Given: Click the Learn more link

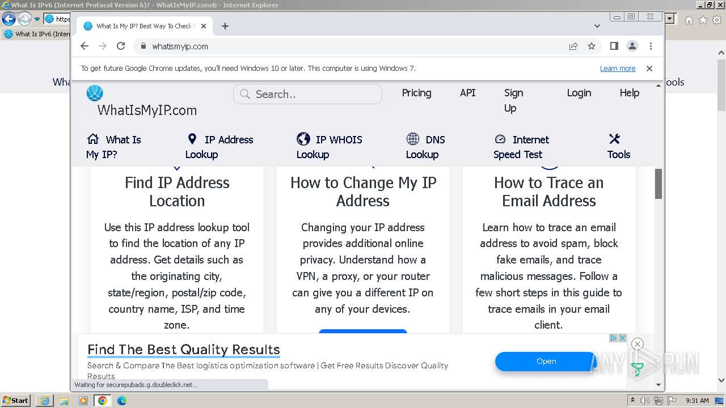Looking at the screenshot, I should point(617,69).
